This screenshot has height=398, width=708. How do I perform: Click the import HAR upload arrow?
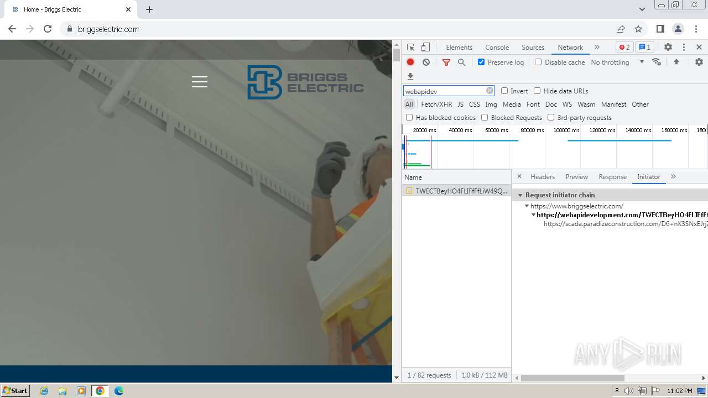tap(676, 62)
